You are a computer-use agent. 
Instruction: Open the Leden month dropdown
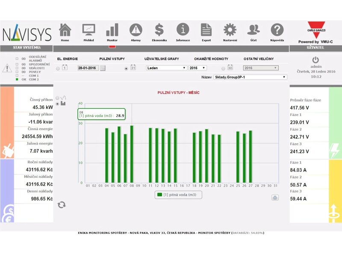pyautogui.click(x=166, y=68)
